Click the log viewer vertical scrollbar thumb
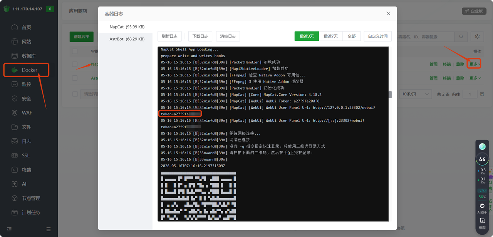 click(390, 94)
